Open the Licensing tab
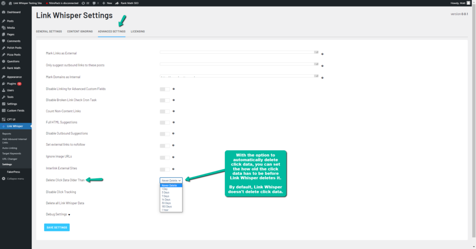 point(138,32)
